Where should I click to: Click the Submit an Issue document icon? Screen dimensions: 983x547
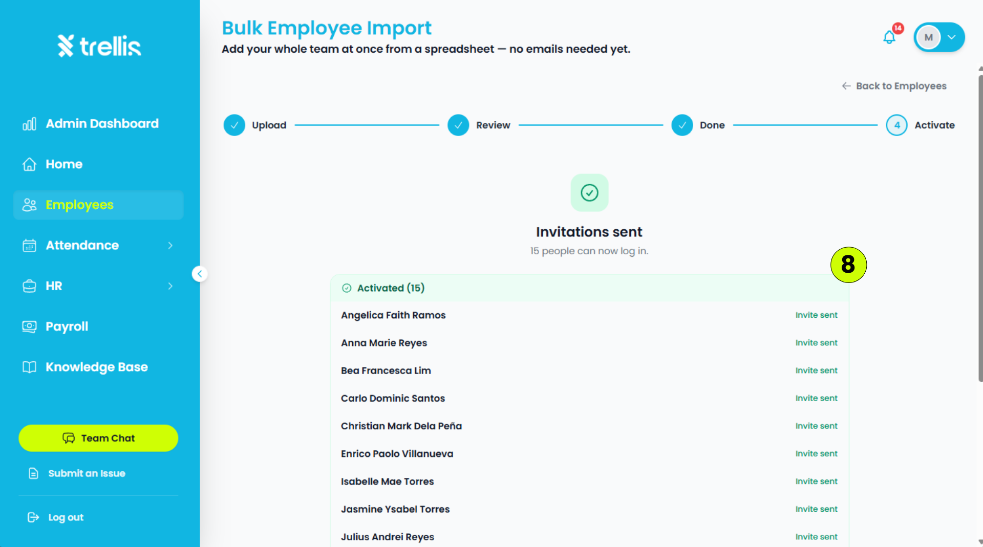pos(33,473)
